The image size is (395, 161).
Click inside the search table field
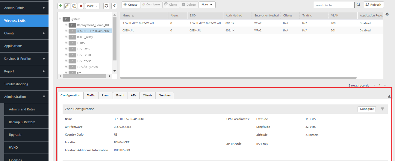click(334, 5)
